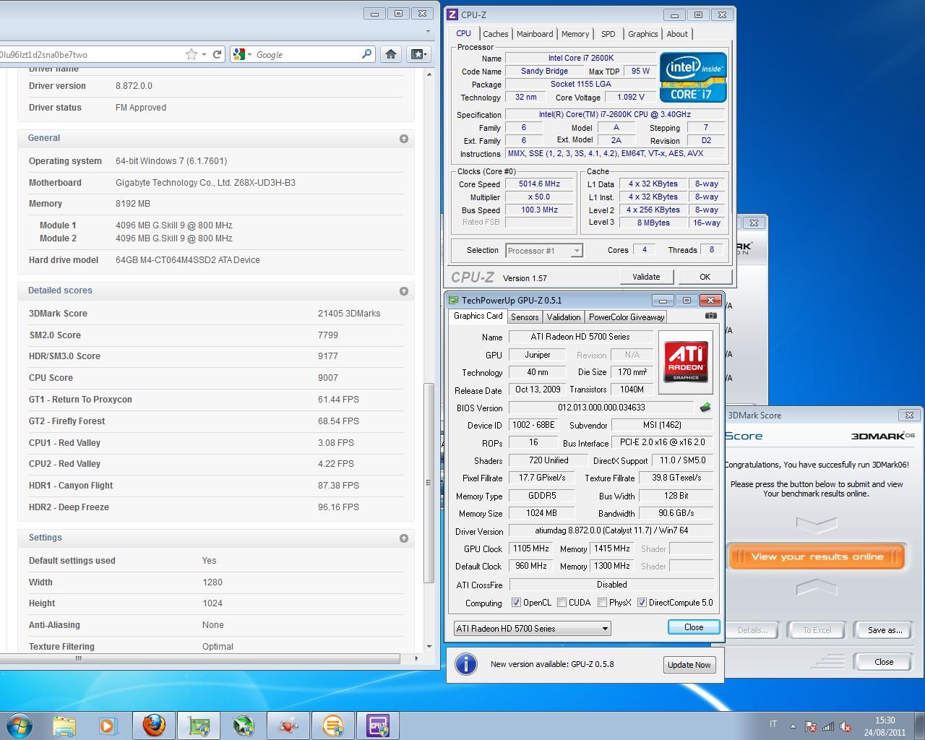This screenshot has width=925, height=740.
Task: Open the Validation tab in GPU-Z
Action: (x=564, y=317)
